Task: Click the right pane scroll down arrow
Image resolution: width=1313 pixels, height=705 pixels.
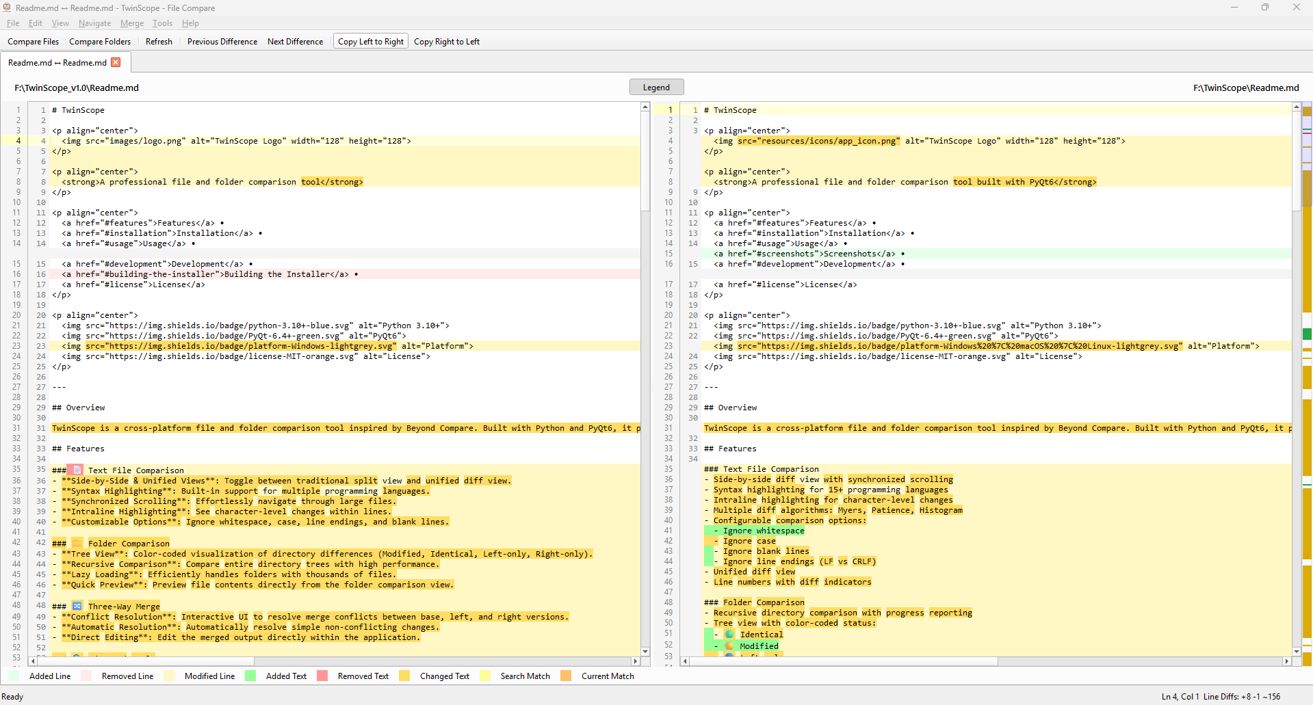Action: coord(1296,652)
